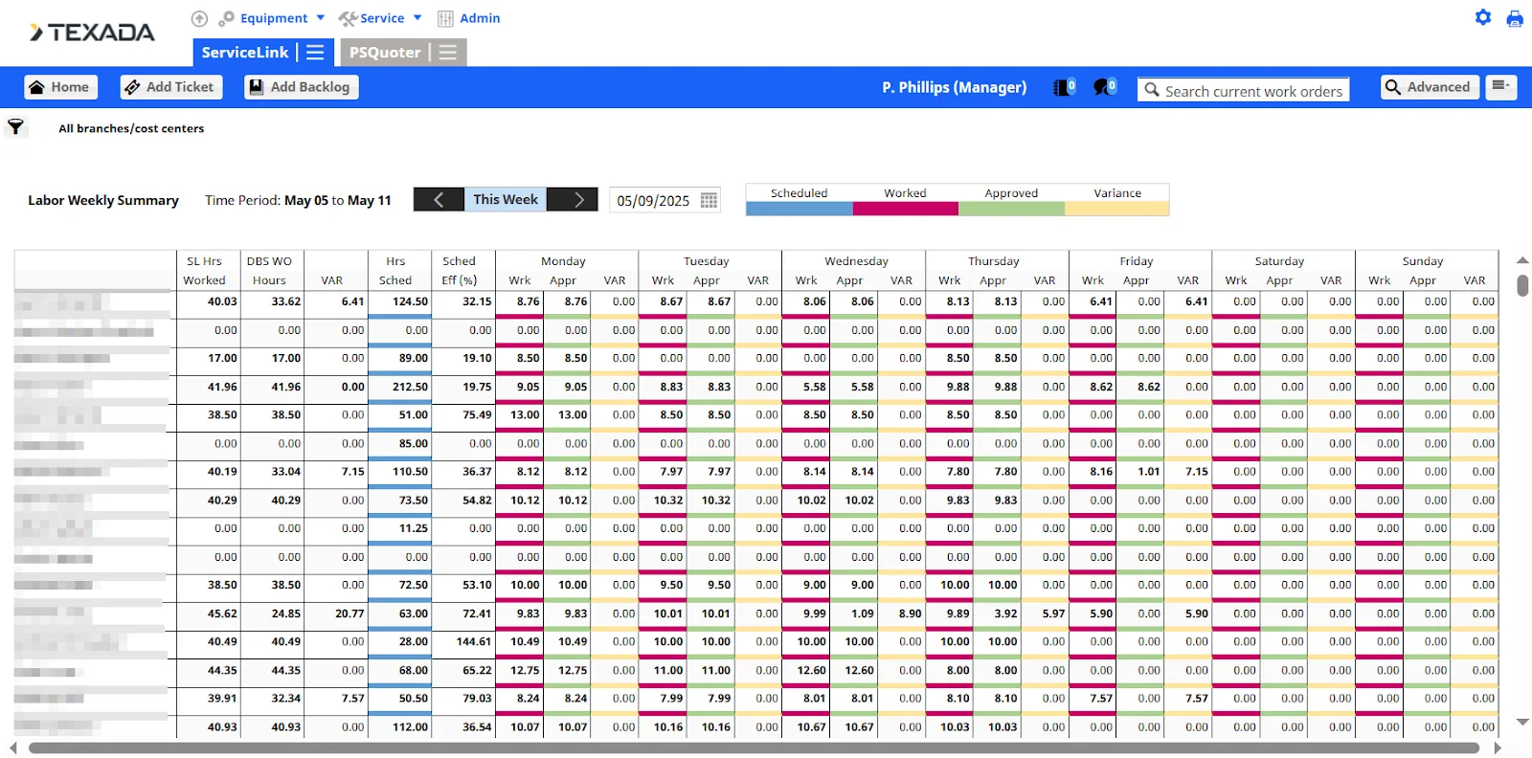The image size is (1532, 758).
Task: Click the Add Ticket button
Action: 170,87
